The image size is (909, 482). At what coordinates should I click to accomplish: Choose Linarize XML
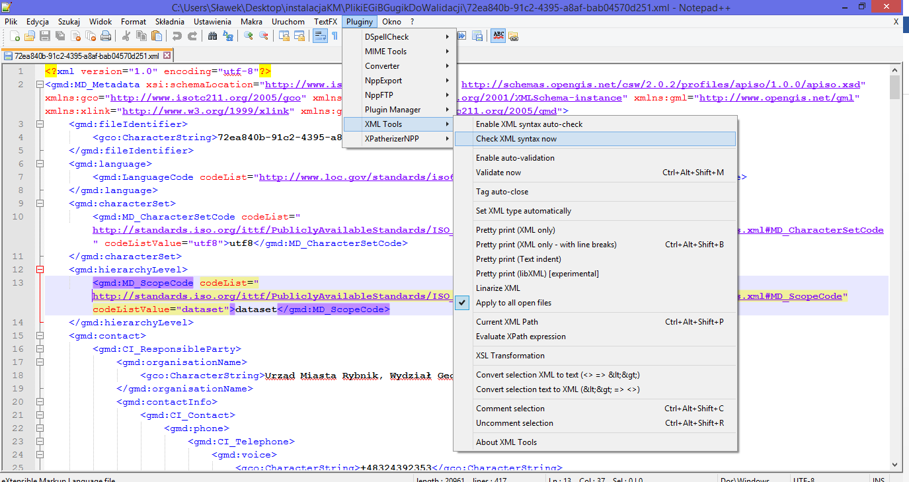tap(595, 288)
